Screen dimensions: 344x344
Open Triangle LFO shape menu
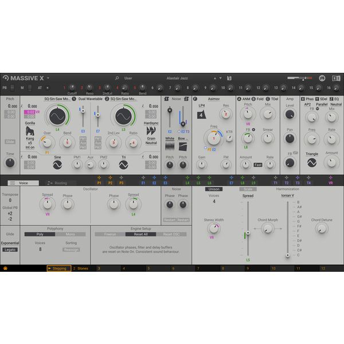312,154
